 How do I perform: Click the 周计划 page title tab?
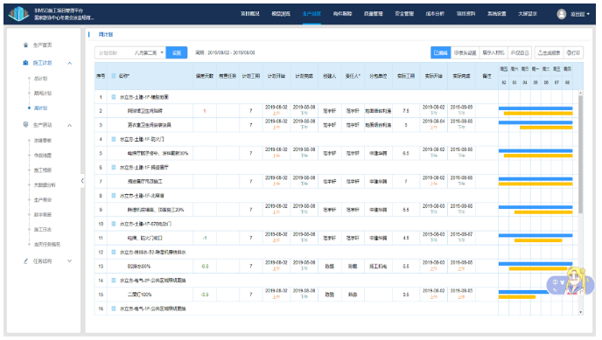point(106,34)
